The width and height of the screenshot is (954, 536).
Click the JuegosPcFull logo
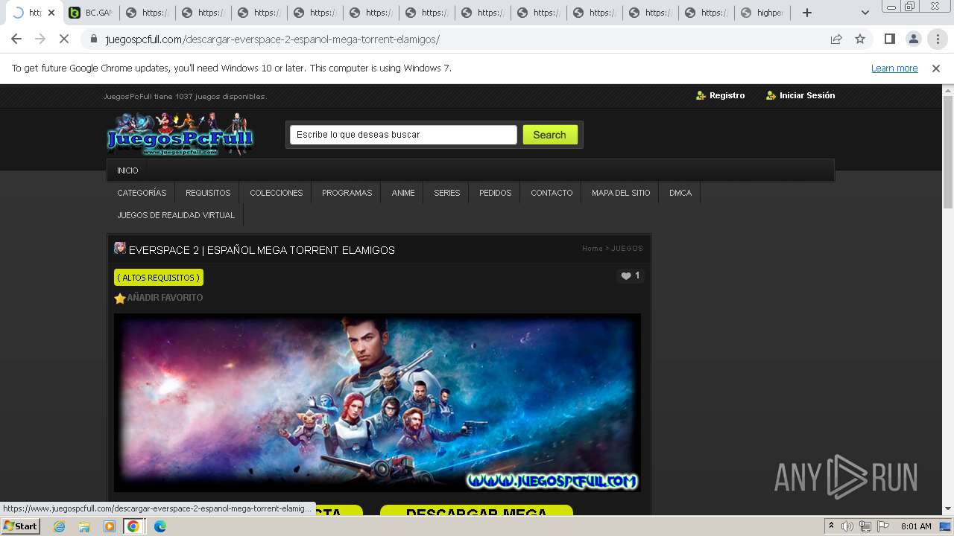pyautogui.click(x=180, y=135)
